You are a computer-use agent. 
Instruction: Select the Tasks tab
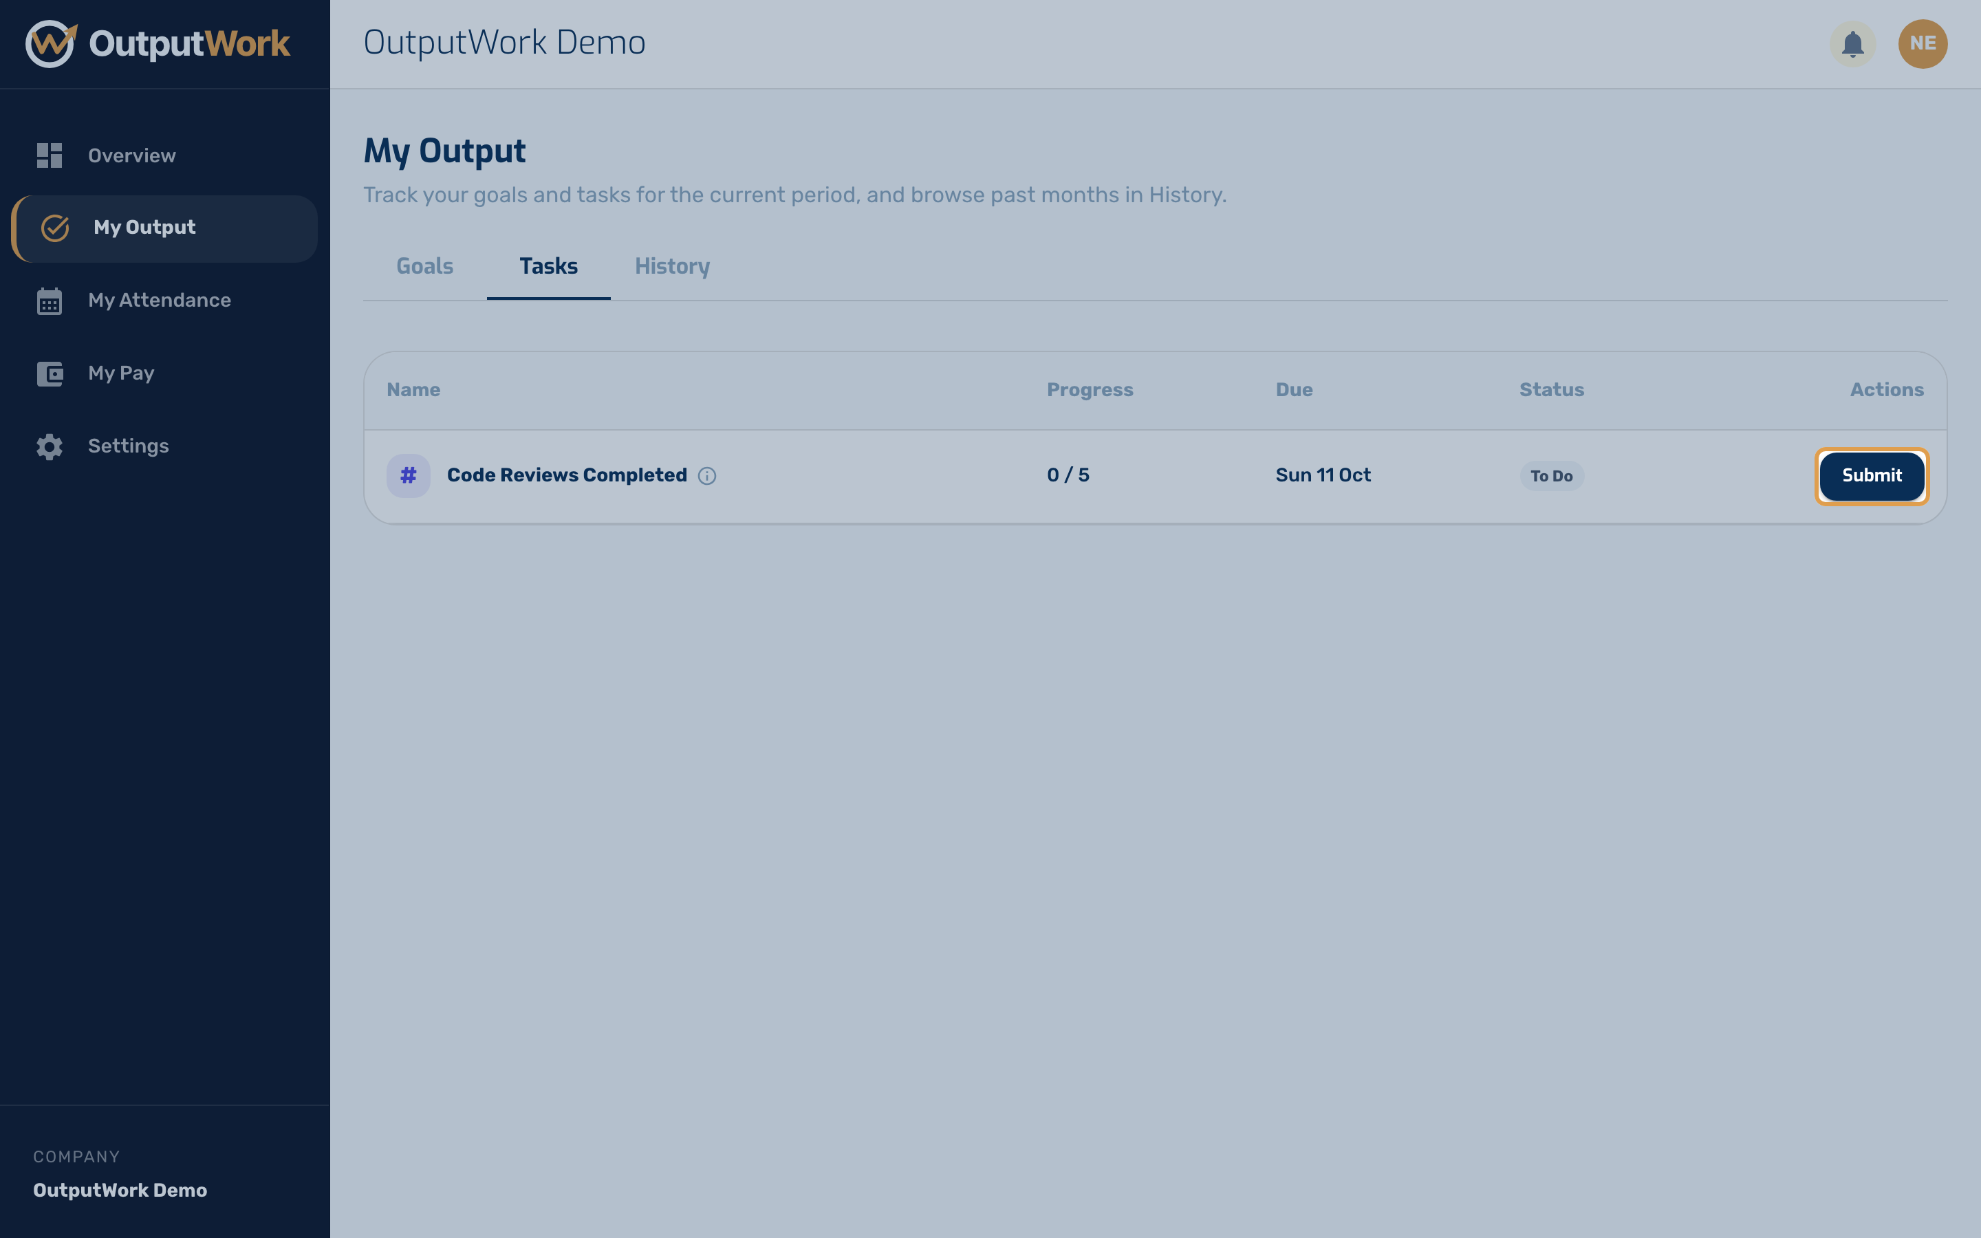pyautogui.click(x=548, y=266)
